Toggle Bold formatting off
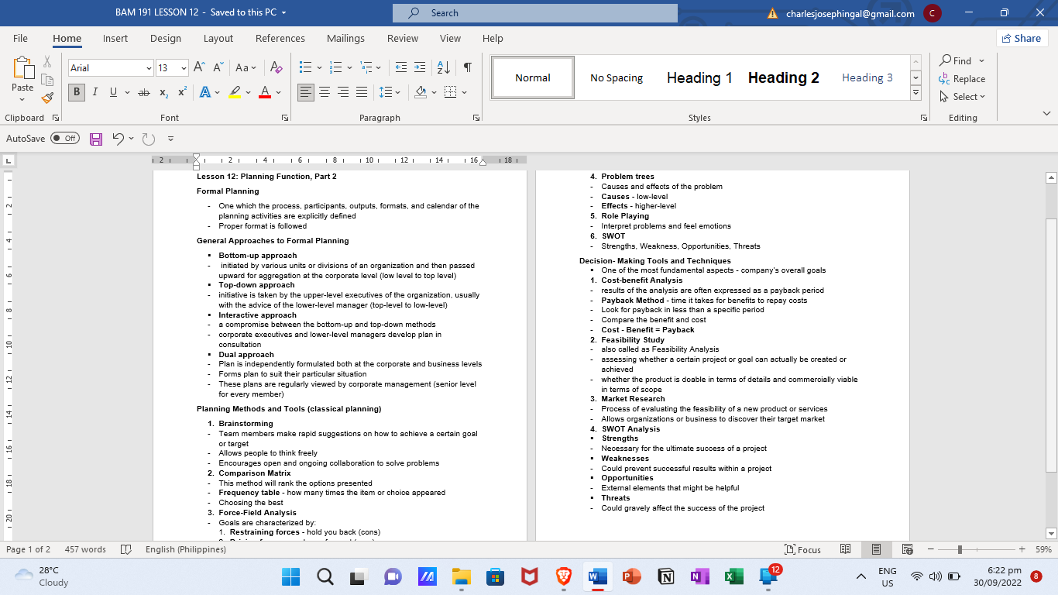The image size is (1058, 595). (76, 92)
